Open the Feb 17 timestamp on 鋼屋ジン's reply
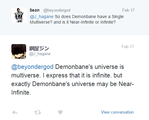149x120 pixels. (128, 47)
